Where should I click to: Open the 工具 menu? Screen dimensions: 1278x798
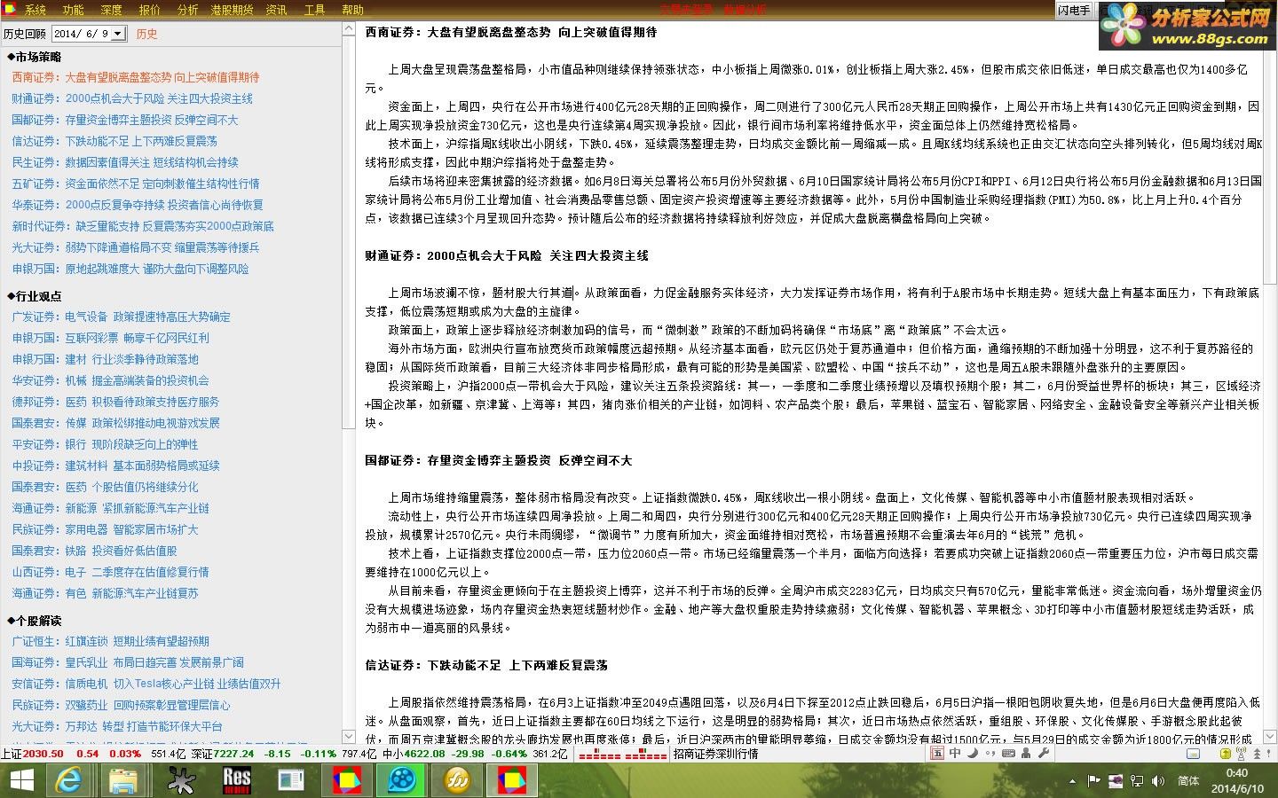point(314,10)
